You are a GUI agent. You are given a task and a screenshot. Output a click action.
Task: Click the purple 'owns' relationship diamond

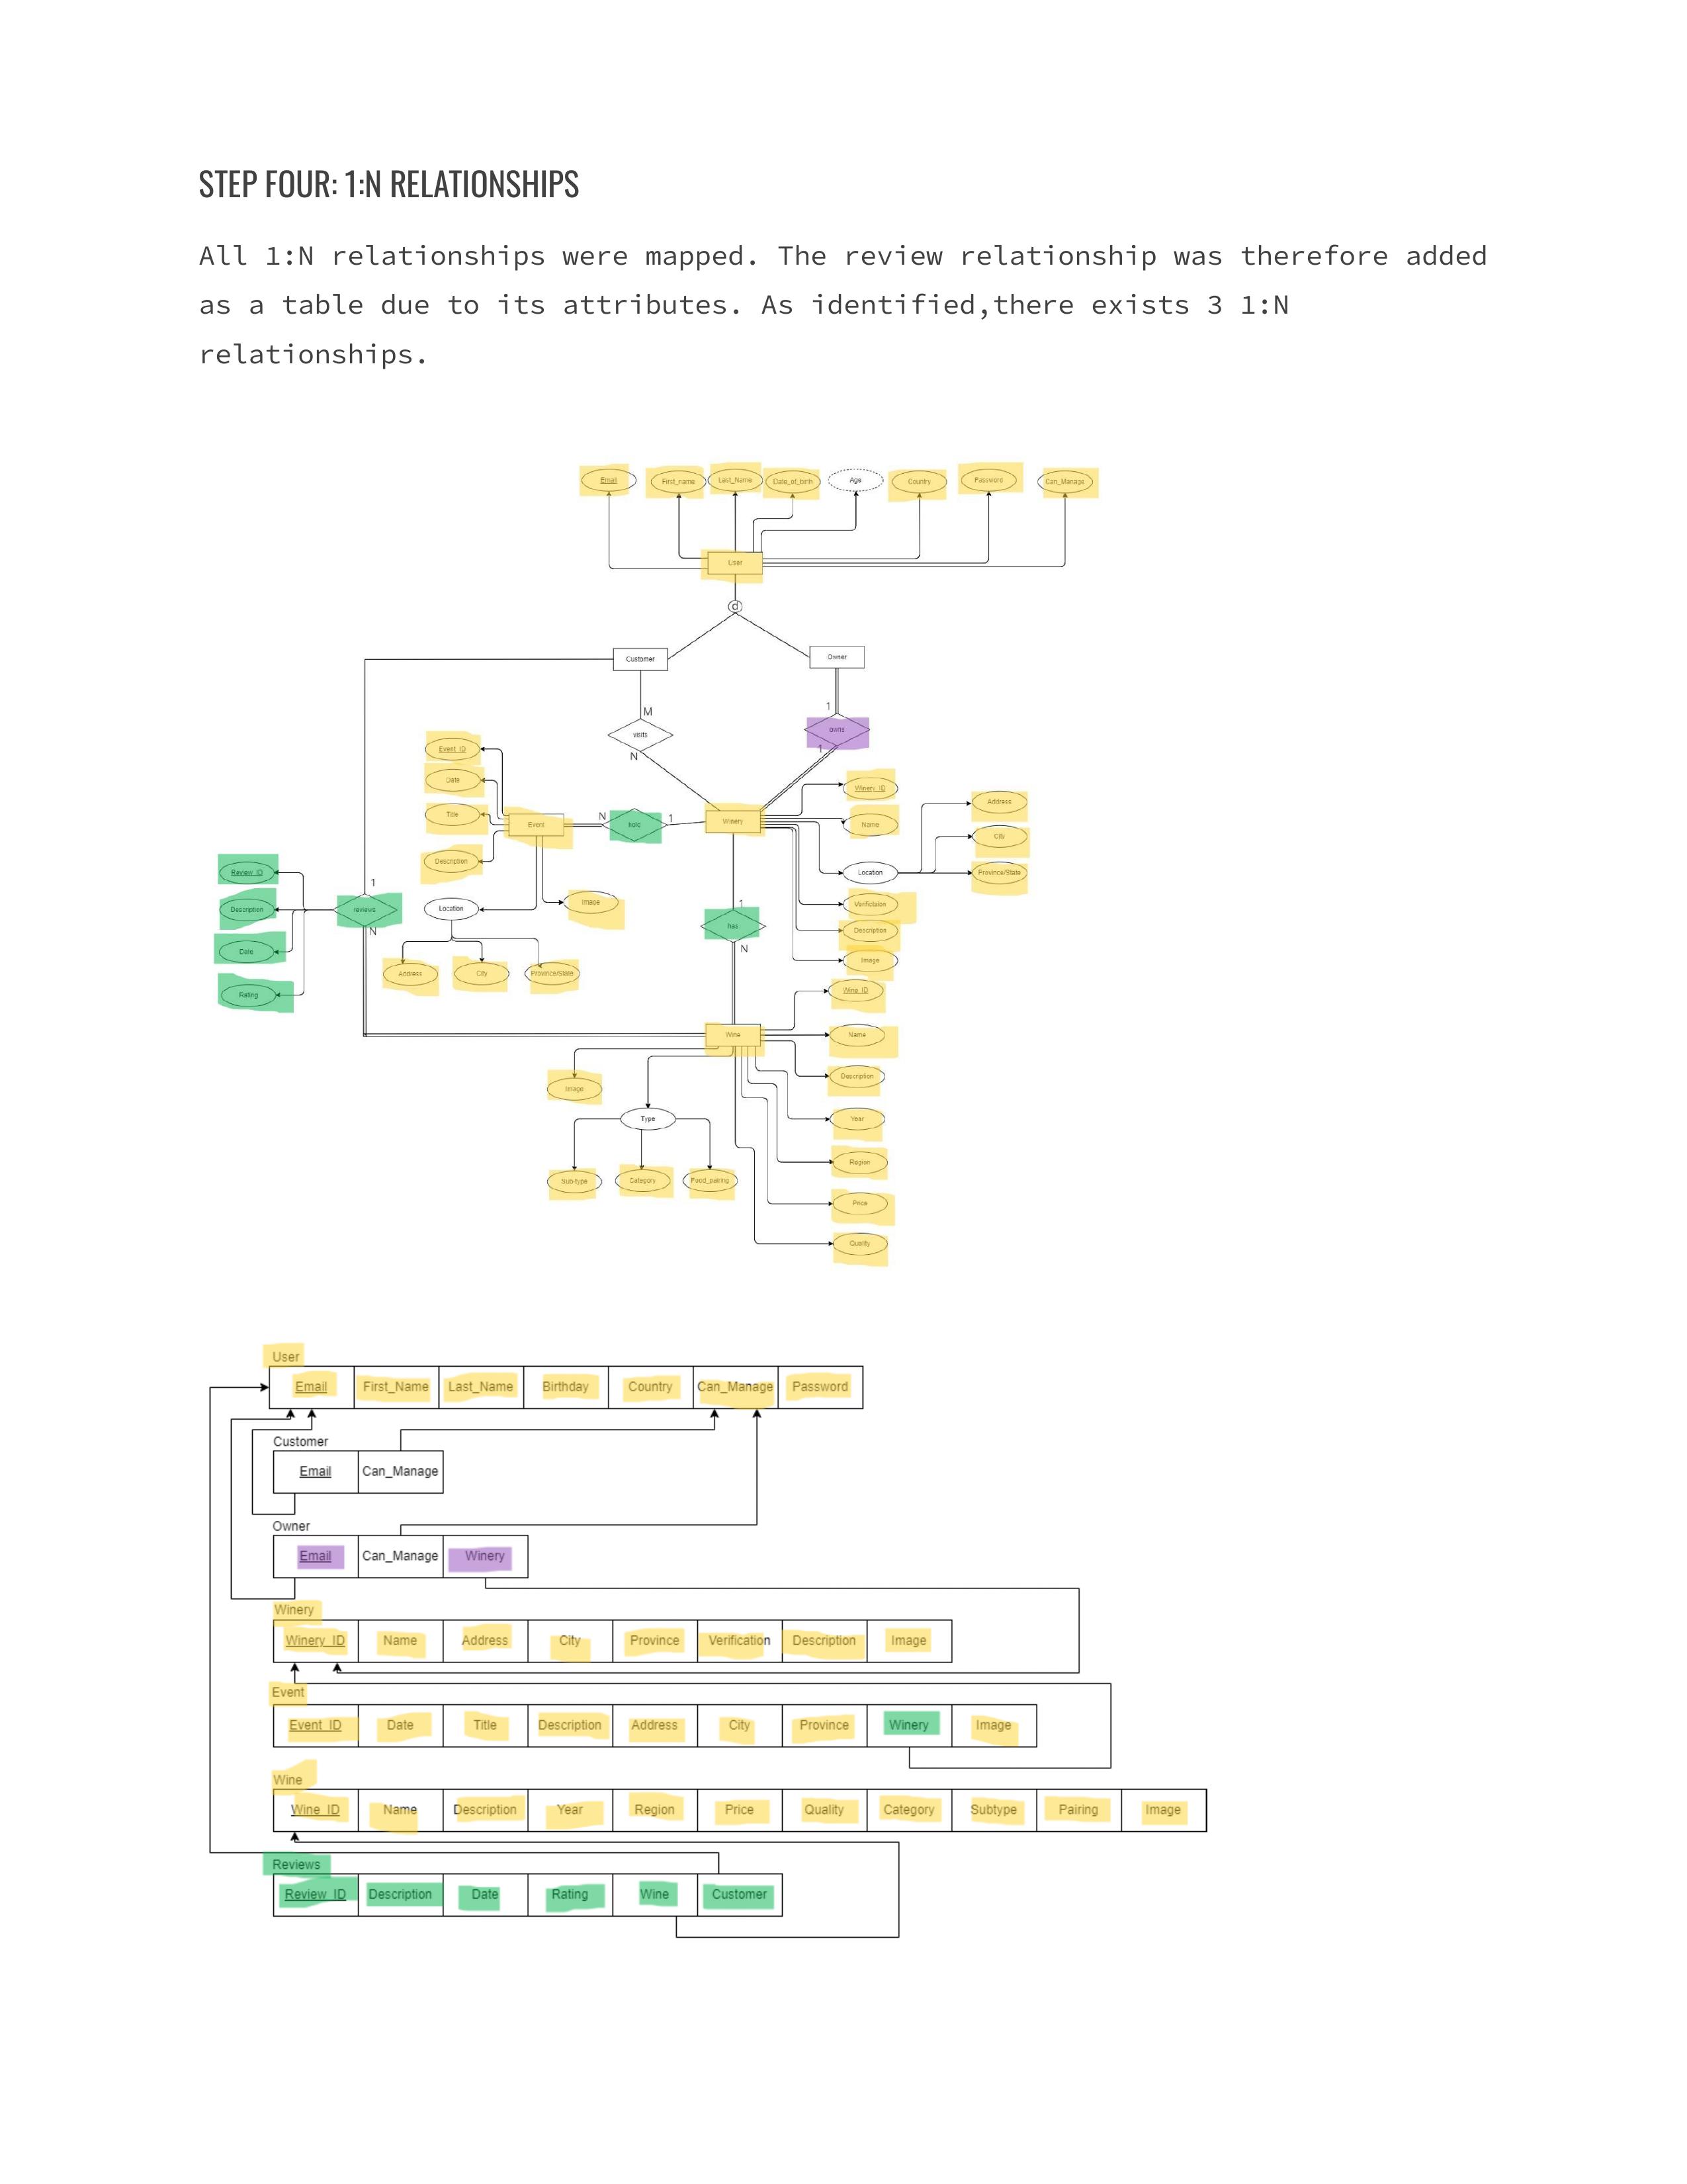(x=836, y=731)
